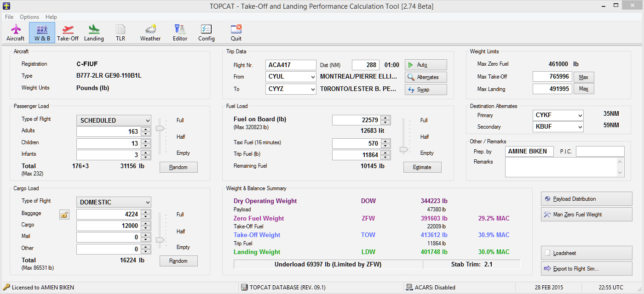Increase Adults count with up arrow
Screen dimensions: 644x294
146,129
